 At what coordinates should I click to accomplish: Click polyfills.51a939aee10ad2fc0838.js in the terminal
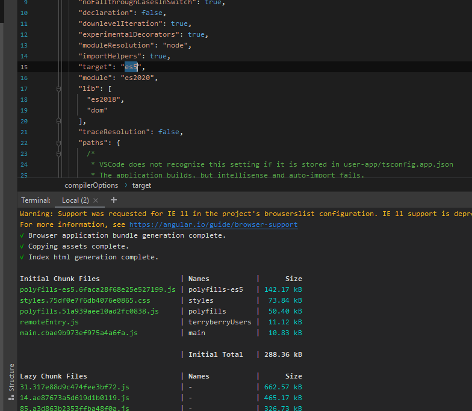(x=89, y=312)
